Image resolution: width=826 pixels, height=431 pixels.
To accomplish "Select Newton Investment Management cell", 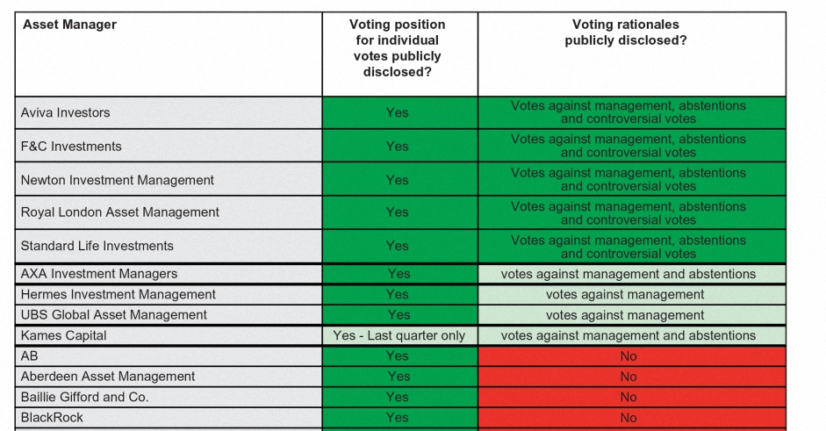I will [x=169, y=180].
